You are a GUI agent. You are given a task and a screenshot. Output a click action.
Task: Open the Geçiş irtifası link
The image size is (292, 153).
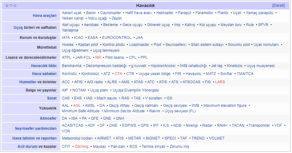pos(119,106)
